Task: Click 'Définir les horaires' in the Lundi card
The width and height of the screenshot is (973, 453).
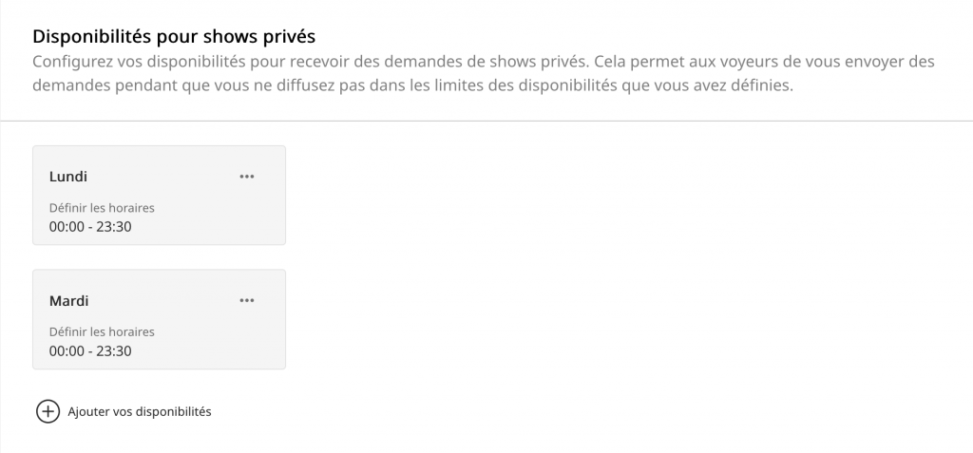Action: (101, 208)
